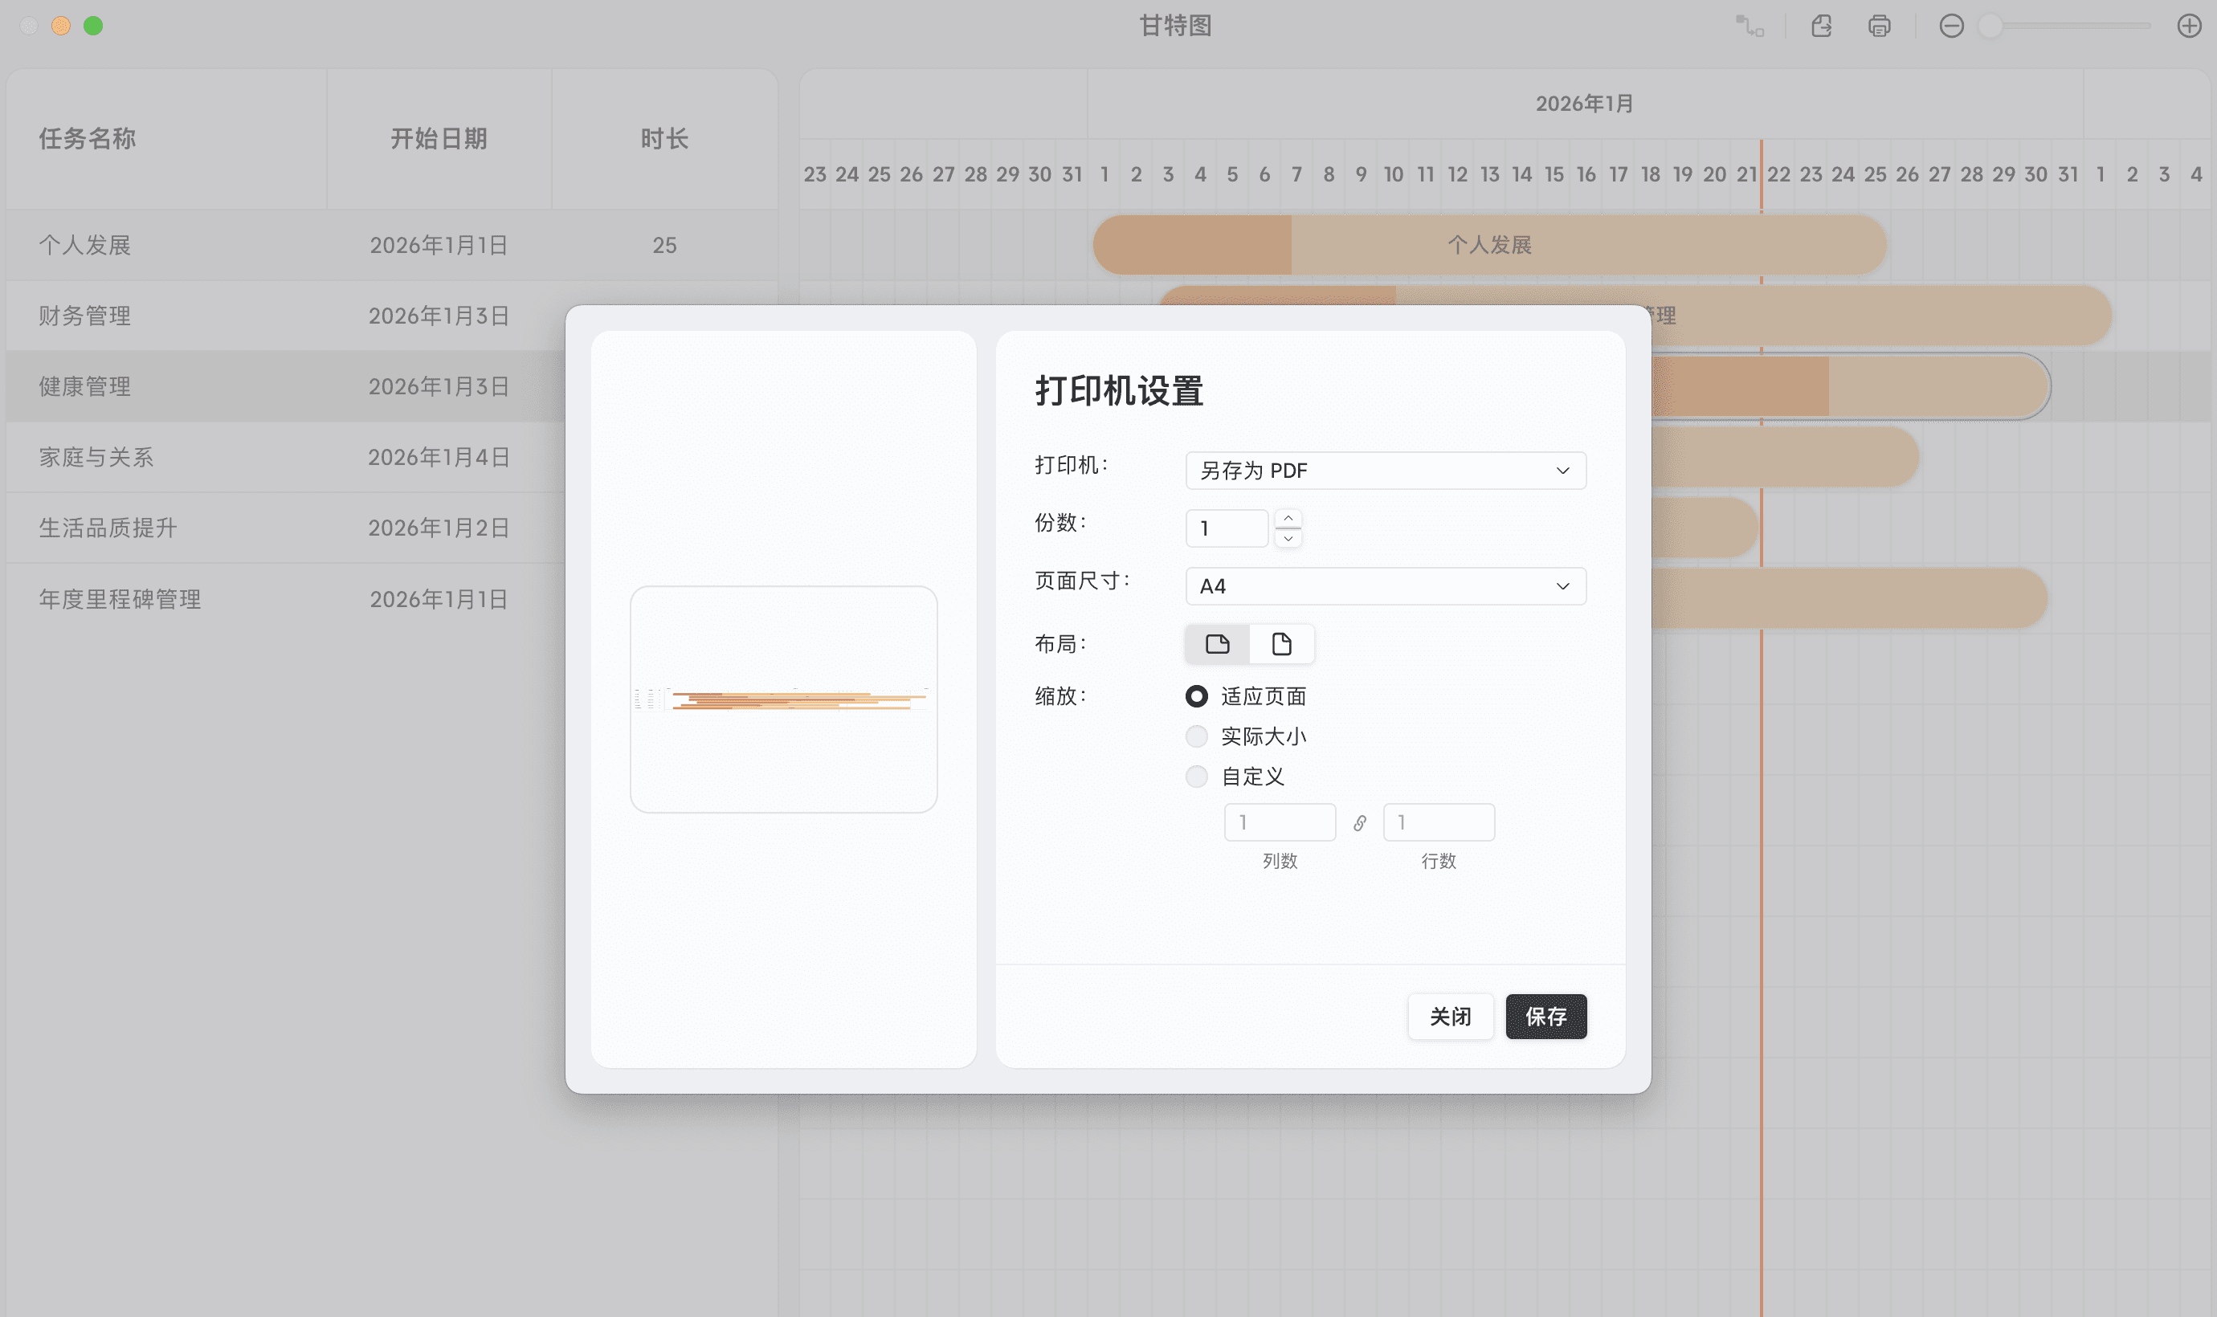The width and height of the screenshot is (2217, 1317).
Task: Open the print dialog via the printer icon
Action: [1879, 27]
